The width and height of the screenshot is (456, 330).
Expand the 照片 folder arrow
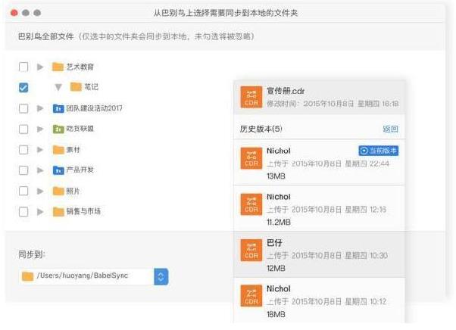coord(40,191)
